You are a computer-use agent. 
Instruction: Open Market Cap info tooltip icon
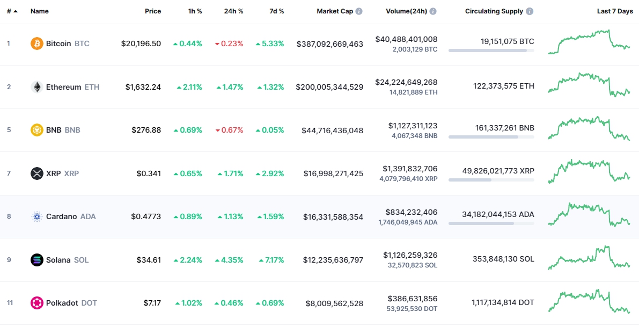(359, 11)
